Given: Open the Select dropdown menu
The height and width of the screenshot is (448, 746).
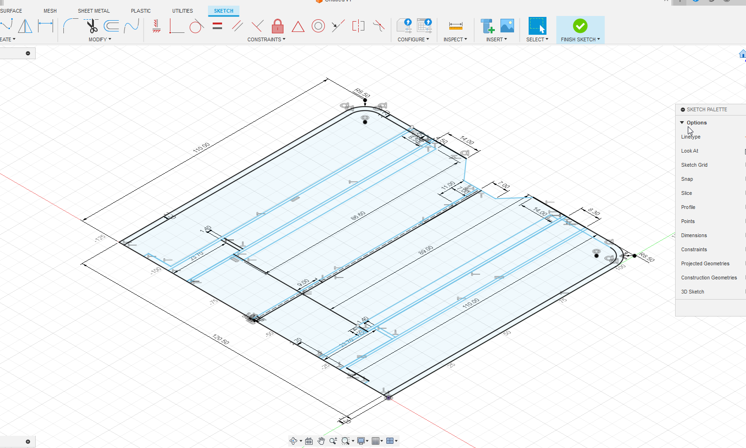Looking at the screenshot, I should [x=537, y=39].
